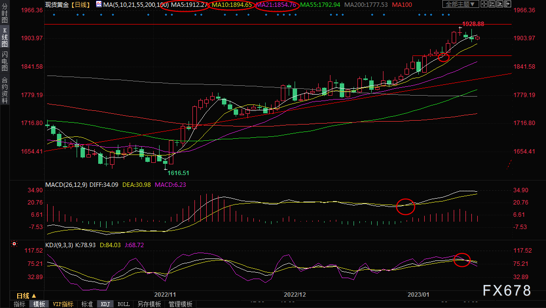Expand the 日线 period selector
This screenshot has width=546, height=308.
pos(26,296)
